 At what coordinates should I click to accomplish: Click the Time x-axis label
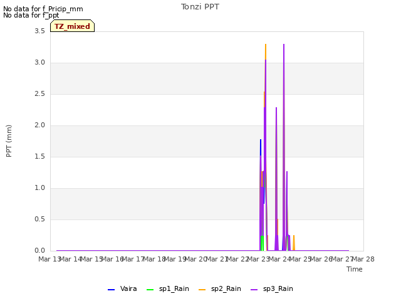355,269
